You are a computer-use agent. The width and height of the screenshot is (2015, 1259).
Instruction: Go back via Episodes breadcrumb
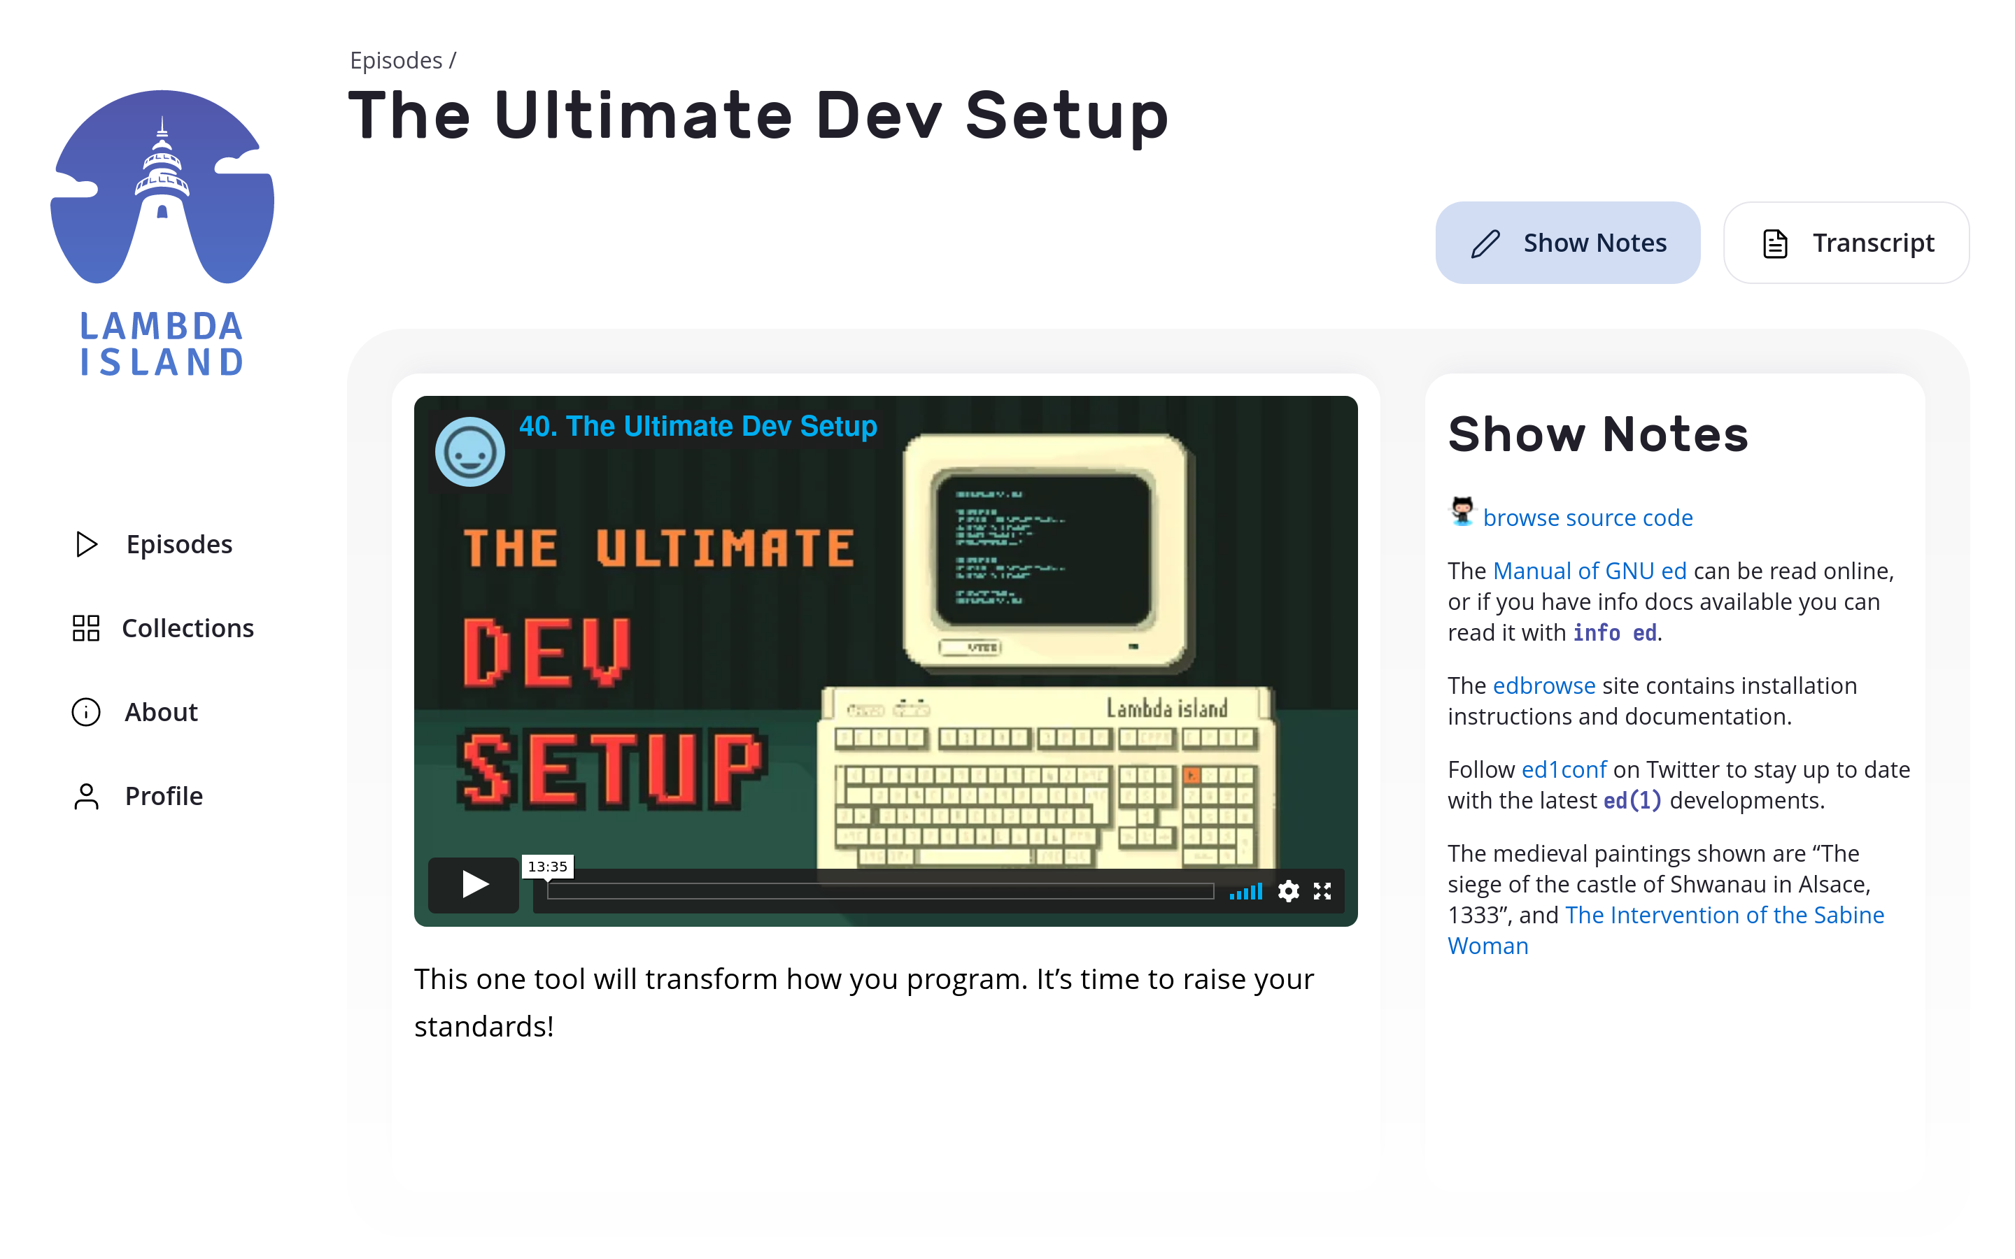(x=395, y=61)
